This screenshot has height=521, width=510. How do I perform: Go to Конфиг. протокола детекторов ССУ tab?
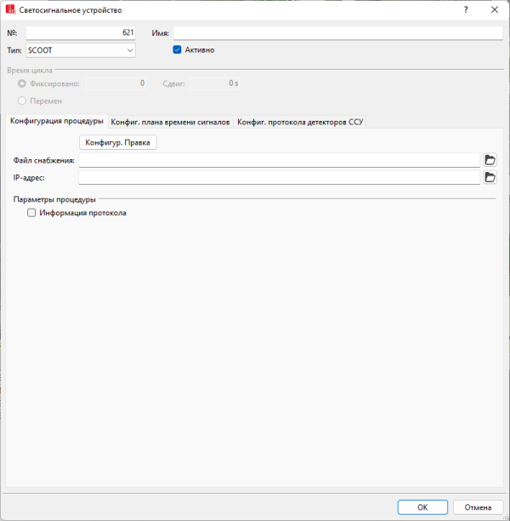pos(299,122)
